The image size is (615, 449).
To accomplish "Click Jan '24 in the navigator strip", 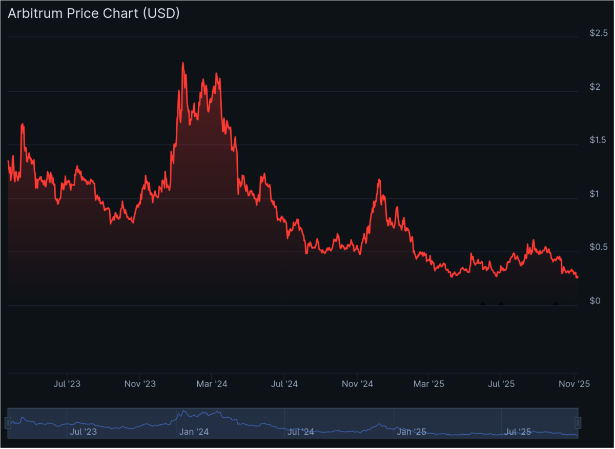I will (194, 432).
